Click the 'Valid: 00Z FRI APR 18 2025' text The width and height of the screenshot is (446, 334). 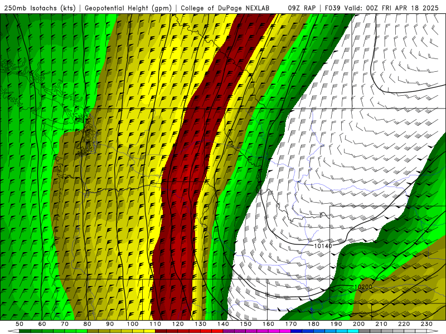pos(391,8)
